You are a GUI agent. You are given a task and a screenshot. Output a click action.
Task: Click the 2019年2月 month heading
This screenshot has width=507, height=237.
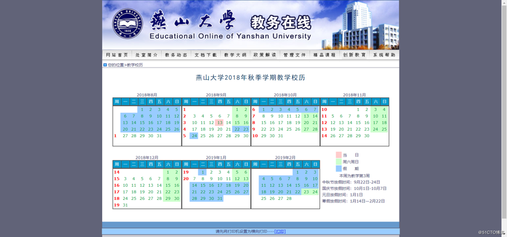click(285, 158)
